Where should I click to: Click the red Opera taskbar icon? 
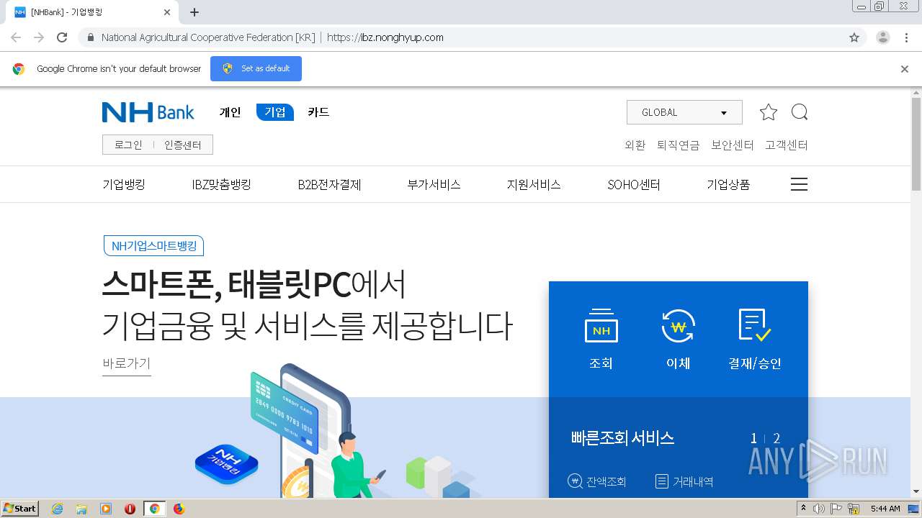point(130,509)
